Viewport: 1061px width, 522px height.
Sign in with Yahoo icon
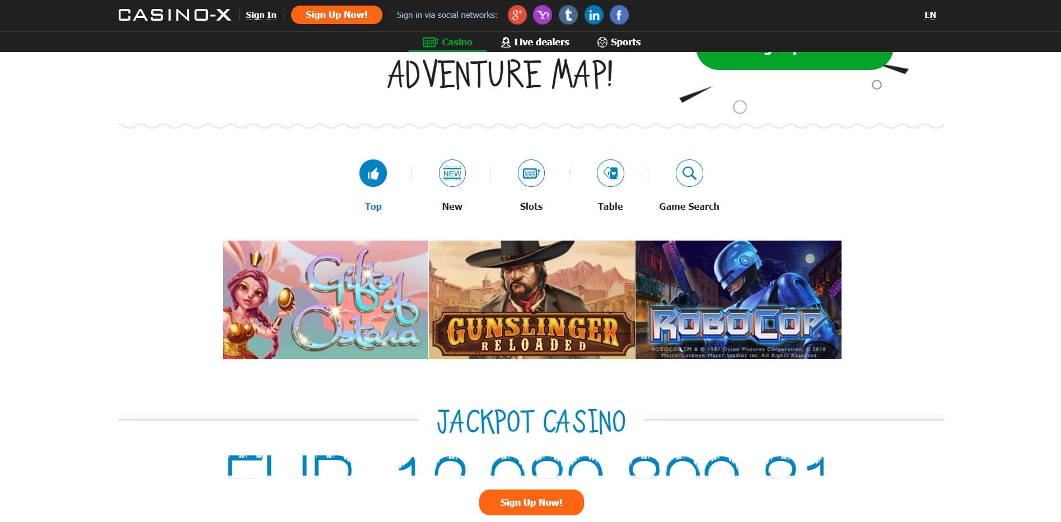[x=543, y=15]
